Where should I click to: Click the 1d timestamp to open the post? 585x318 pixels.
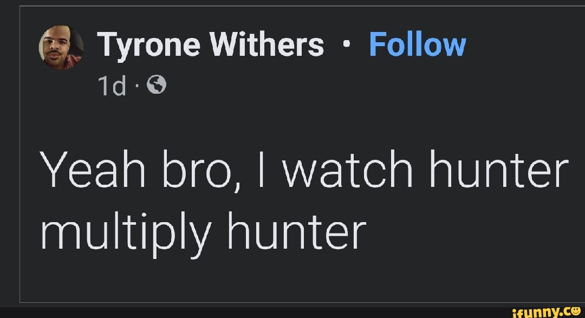112,85
